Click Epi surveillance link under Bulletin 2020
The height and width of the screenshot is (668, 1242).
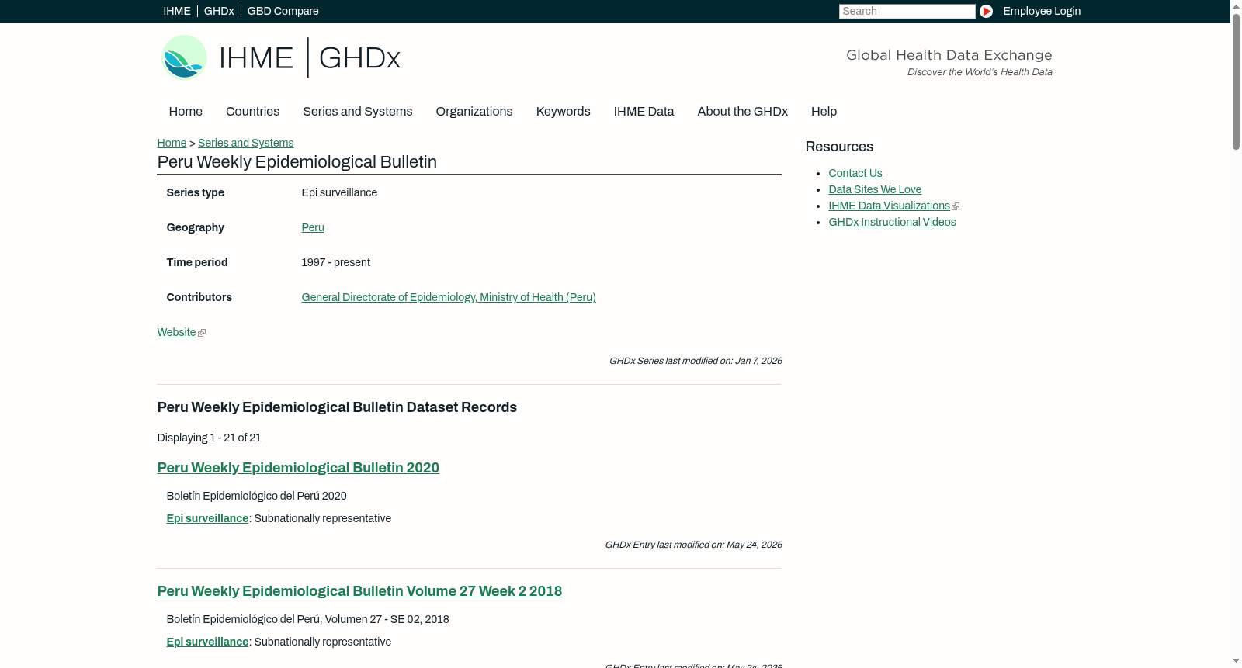click(207, 518)
